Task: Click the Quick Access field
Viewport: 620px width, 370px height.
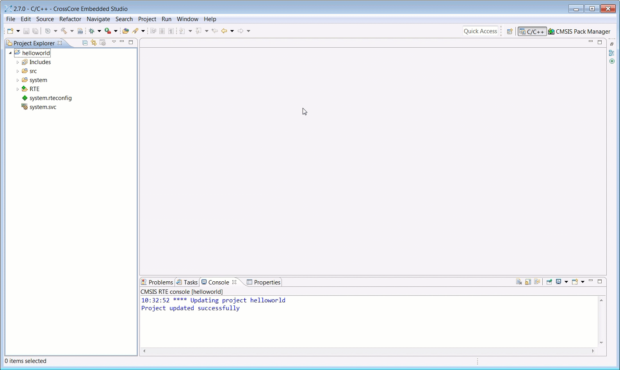Action: (x=480, y=31)
